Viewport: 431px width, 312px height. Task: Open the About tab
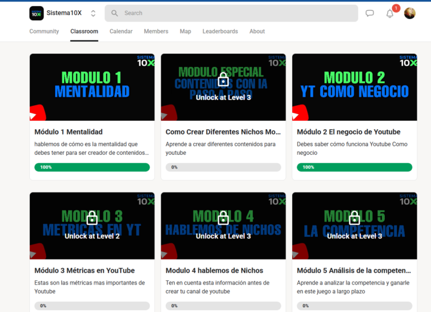click(257, 31)
